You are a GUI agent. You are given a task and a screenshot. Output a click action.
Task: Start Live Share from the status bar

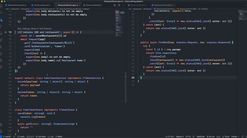(x=41, y=136)
